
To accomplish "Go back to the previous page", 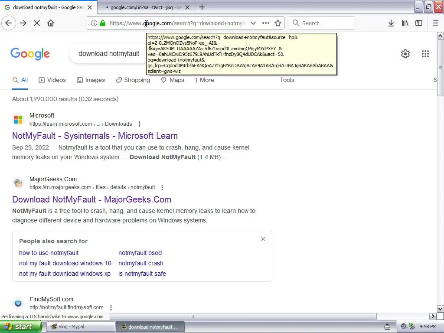I will pyautogui.click(x=9, y=23).
